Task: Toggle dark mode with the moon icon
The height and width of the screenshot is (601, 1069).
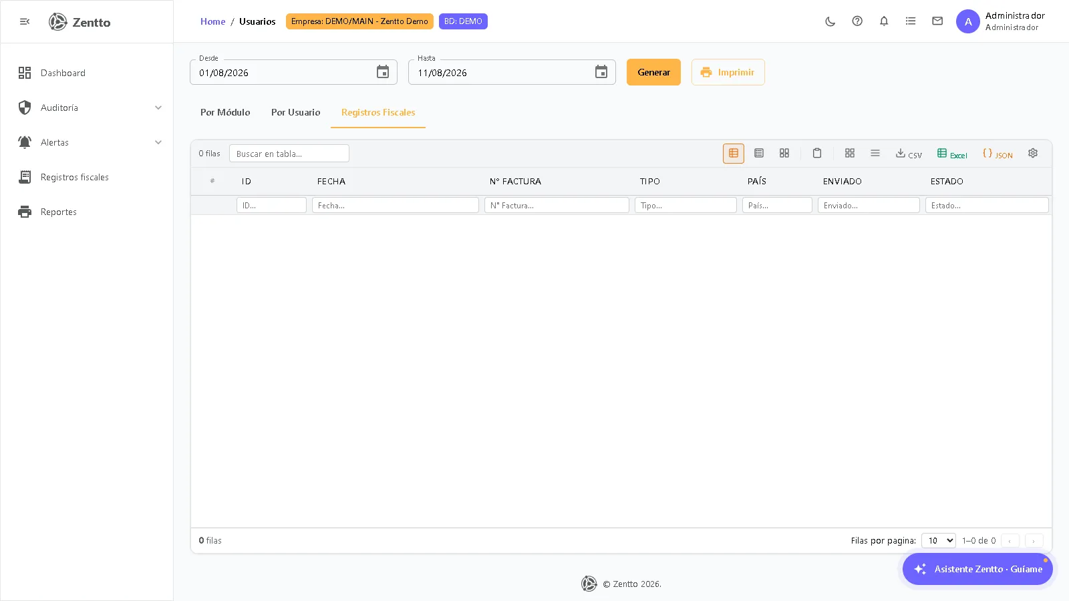Action: (x=830, y=21)
